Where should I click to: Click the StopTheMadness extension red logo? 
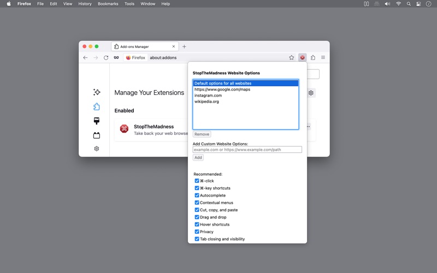(x=125, y=129)
